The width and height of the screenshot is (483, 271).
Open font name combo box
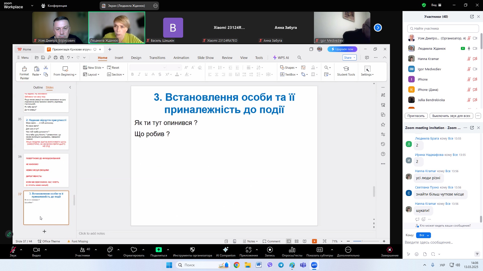148,68
